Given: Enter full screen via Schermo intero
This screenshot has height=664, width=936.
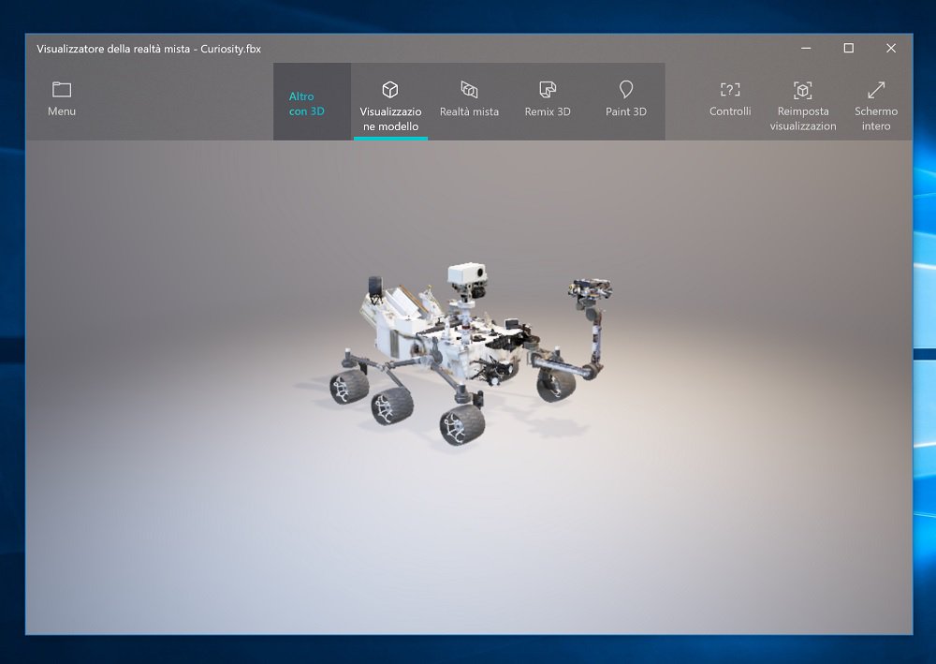Looking at the screenshot, I should pos(876,101).
